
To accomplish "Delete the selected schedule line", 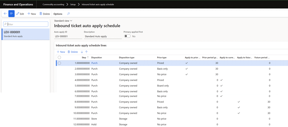I will [x=73, y=52].
